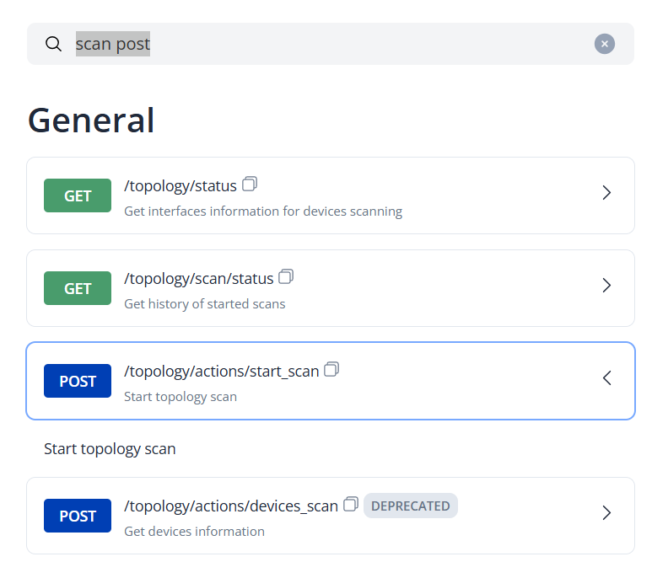The image size is (652, 562).
Task: Click the search magnifier icon
Action: pos(53,44)
